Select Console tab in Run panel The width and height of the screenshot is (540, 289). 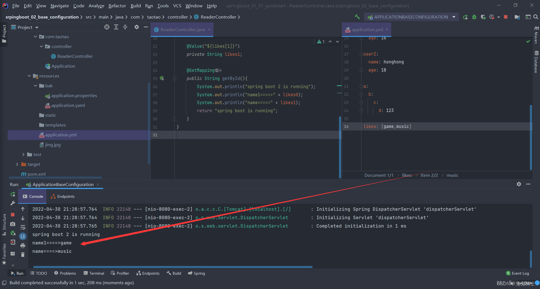[x=33, y=196]
